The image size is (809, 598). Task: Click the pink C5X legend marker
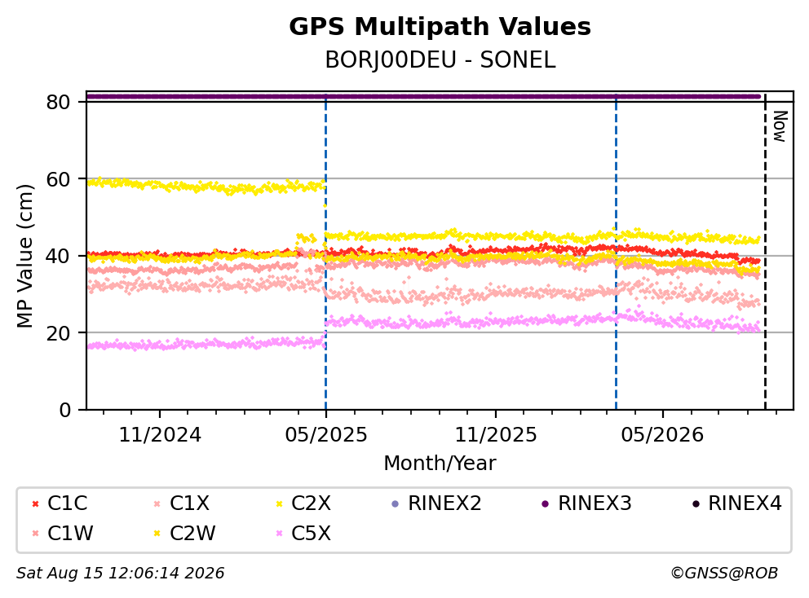click(280, 534)
